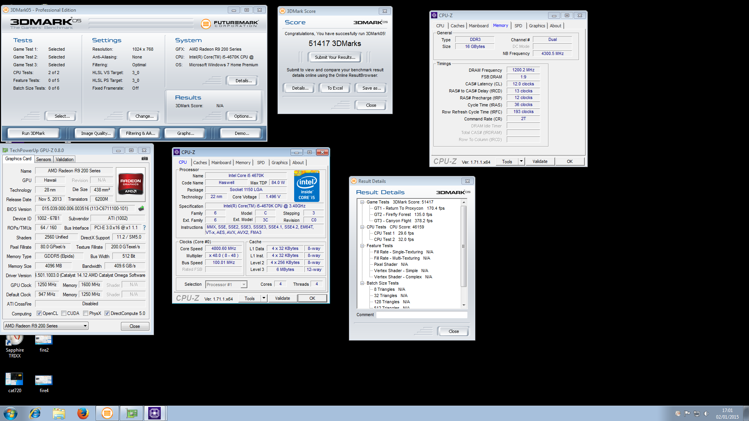Switch to CPU-Z taskbar button
Image resolution: width=749 pixels, height=421 pixels.
(155, 413)
